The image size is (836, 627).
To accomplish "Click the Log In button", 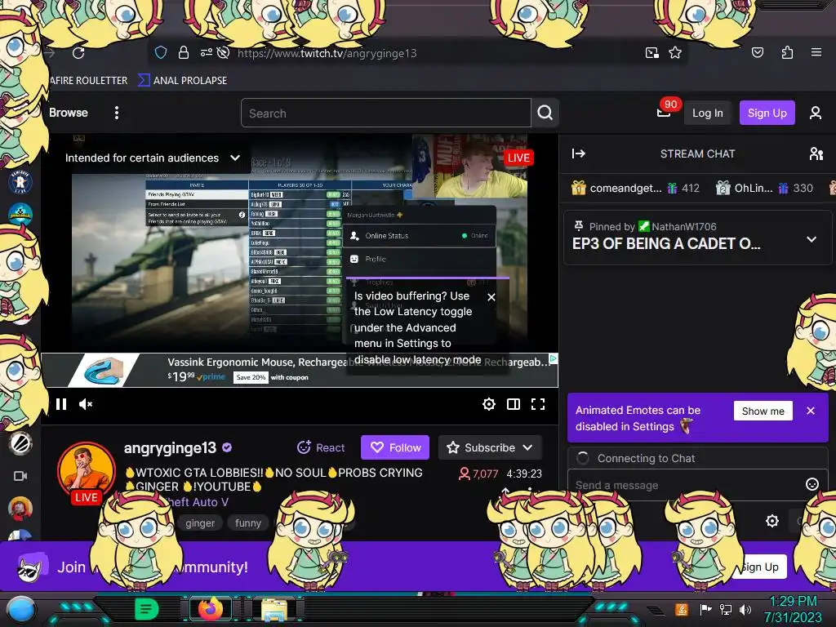I will click(708, 113).
